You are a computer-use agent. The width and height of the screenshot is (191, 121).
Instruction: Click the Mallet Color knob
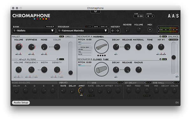coord(57,47)
